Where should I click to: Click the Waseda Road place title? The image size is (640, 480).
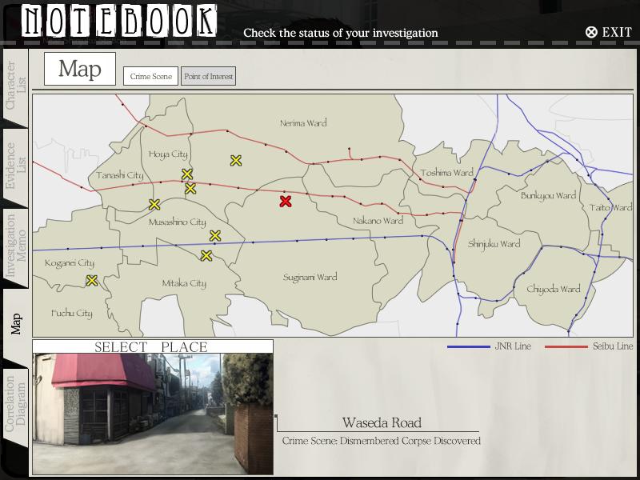click(x=382, y=422)
